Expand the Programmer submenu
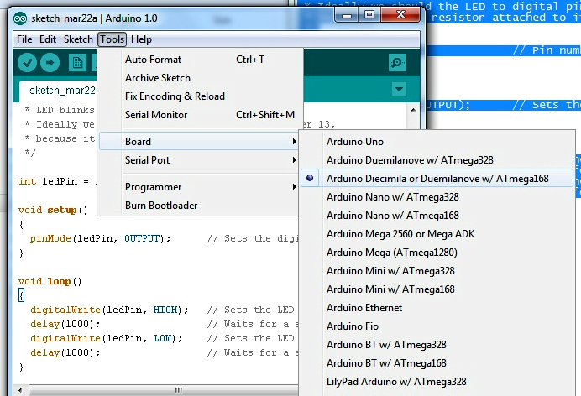Viewport: 581px width, 396px height. [x=199, y=187]
